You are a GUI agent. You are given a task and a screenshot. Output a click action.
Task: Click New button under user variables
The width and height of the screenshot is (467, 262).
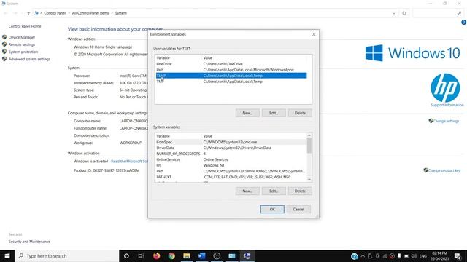[x=247, y=113]
